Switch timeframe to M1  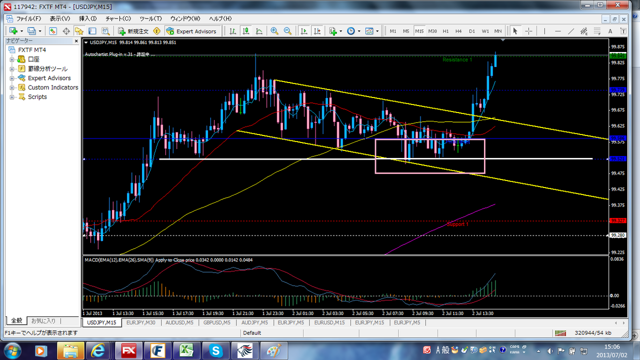coord(393,31)
